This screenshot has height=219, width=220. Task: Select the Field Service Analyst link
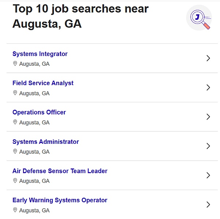click(43, 83)
